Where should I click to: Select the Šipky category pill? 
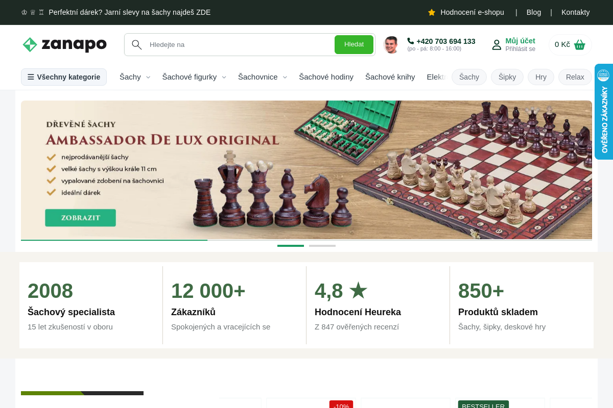click(507, 77)
